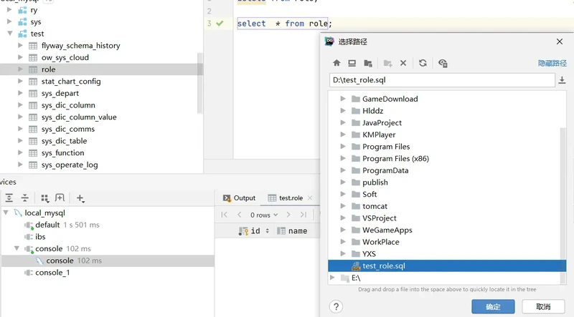574x317 pixels.
Task: Click the Home directory icon in path dialog
Action: [x=337, y=63]
